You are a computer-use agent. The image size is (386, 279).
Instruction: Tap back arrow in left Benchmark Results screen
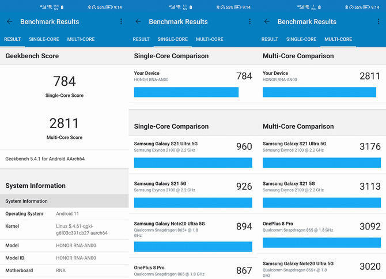tap(9, 22)
